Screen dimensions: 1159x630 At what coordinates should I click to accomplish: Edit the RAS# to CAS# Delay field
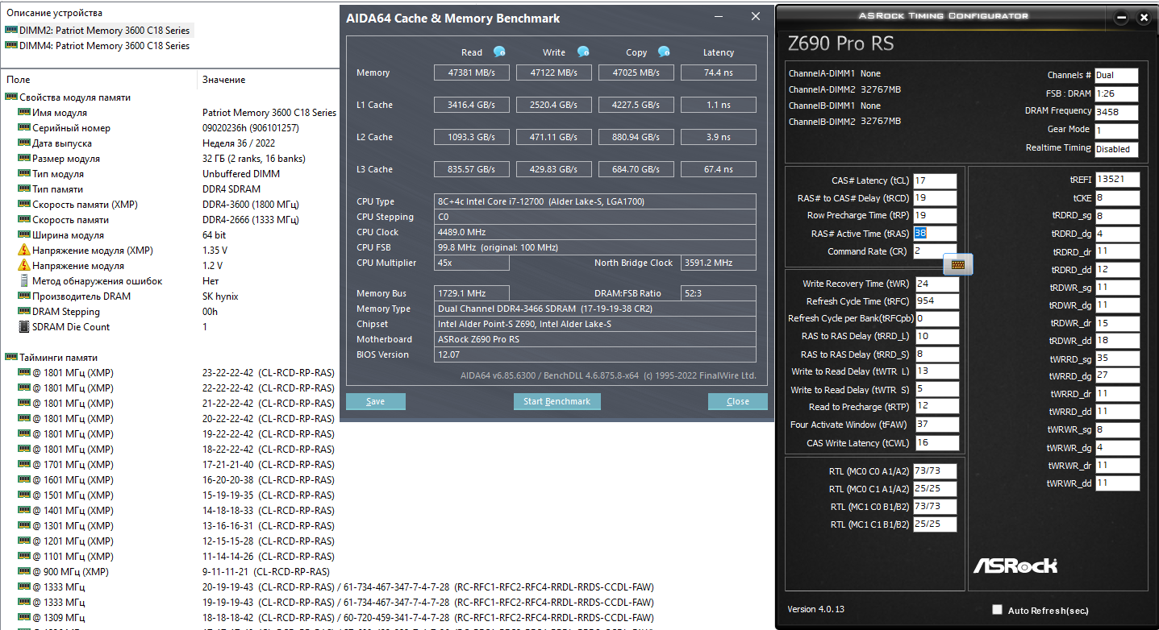(935, 198)
